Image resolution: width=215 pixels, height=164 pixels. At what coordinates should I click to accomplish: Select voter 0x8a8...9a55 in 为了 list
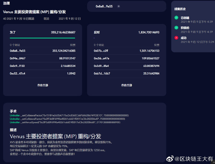[17, 51]
